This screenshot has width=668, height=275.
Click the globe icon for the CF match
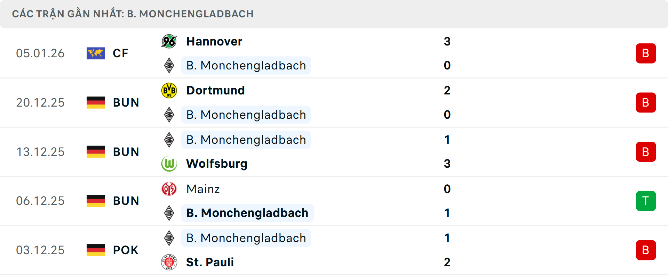[x=96, y=53]
